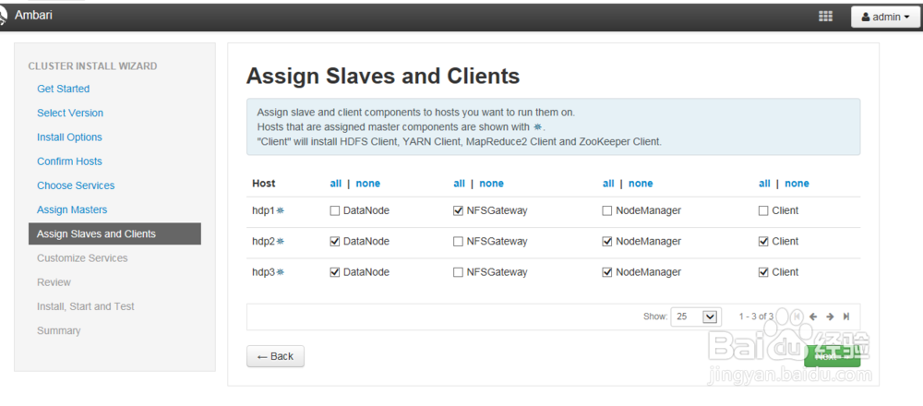923x406 pixels.
Task: Go to the first page of hosts
Action: coord(797,316)
